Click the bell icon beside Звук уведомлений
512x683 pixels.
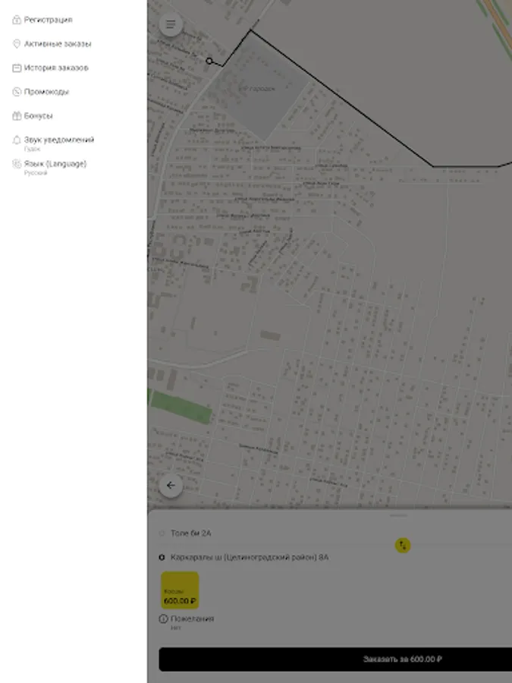pyautogui.click(x=17, y=140)
